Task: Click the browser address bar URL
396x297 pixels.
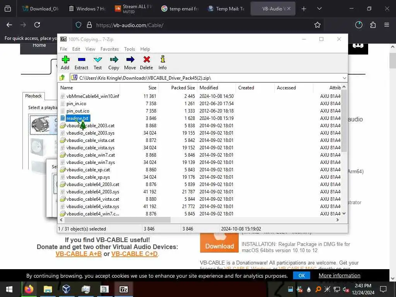Action: pos(130,25)
